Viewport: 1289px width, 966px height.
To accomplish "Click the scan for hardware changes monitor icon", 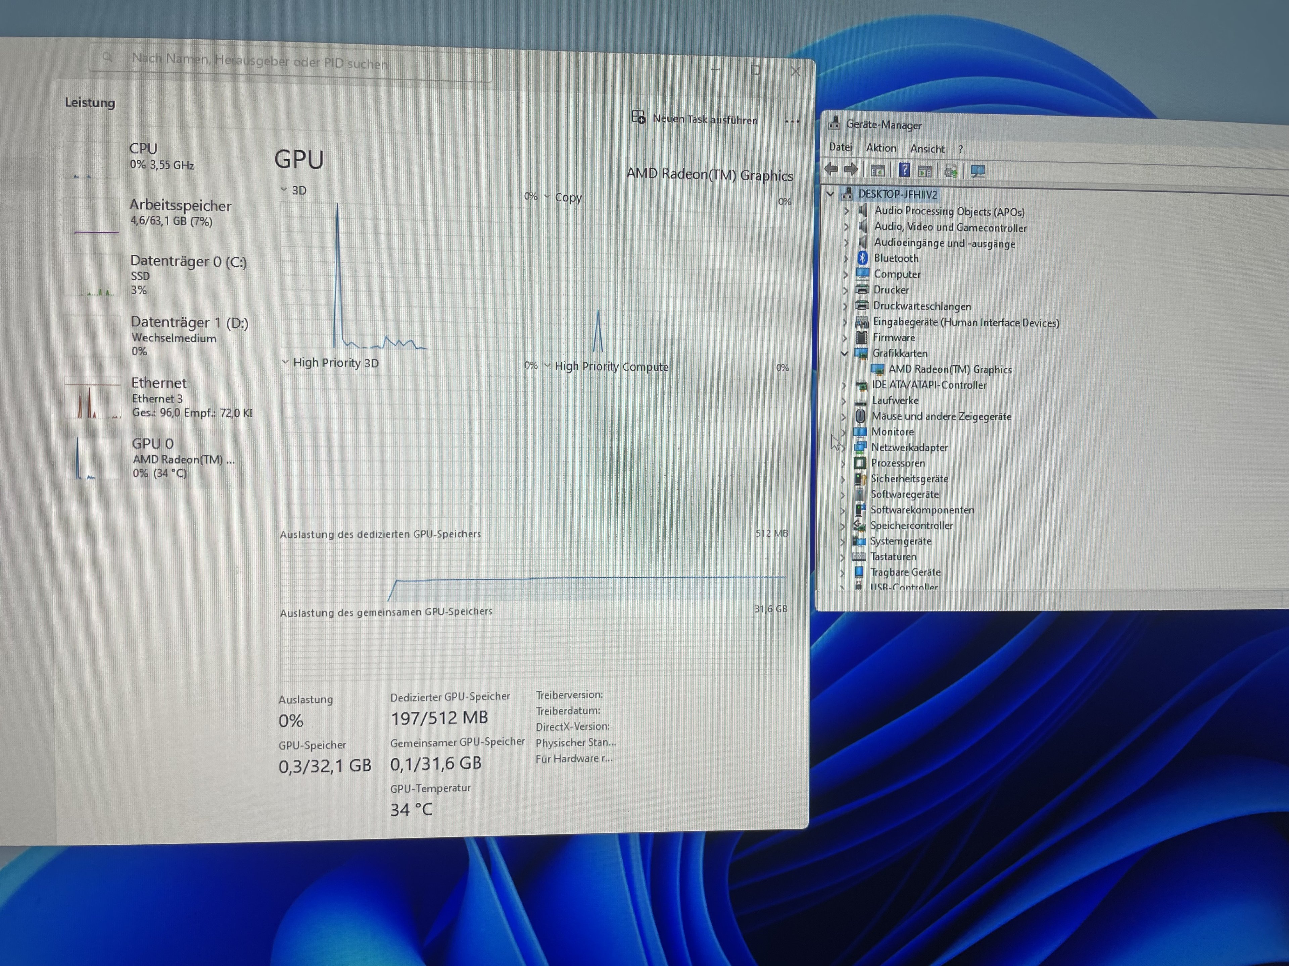I will click(x=978, y=171).
